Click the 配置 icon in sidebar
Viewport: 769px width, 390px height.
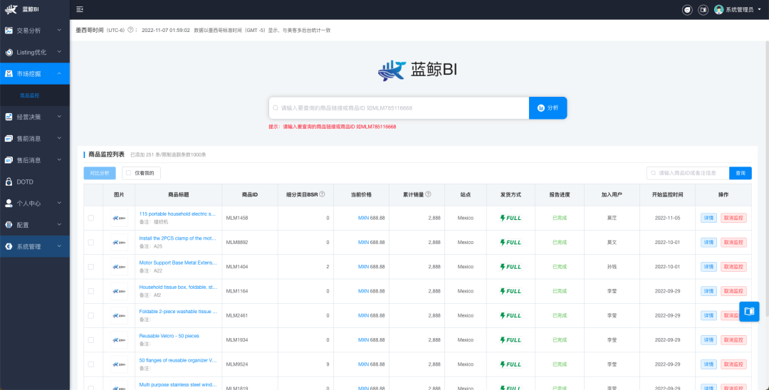[x=9, y=225]
